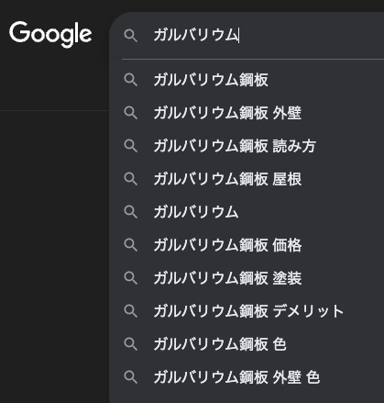Choose suggestion ガルバリウム鋼板 屋根
The width and height of the screenshot is (384, 403).
pyautogui.click(x=247, y=179)
